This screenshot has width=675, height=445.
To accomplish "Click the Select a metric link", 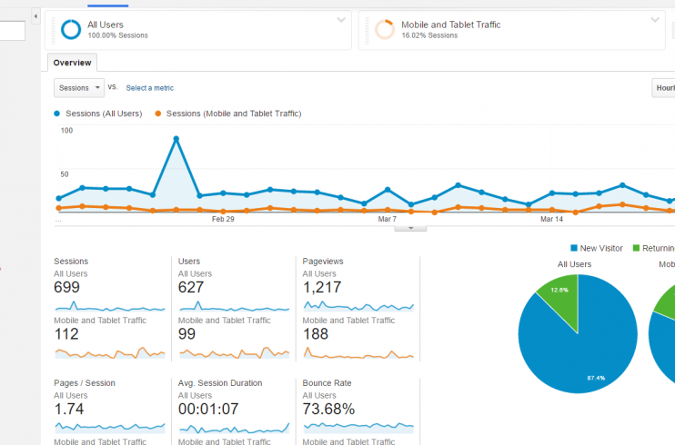I will [x=150, y=88].
